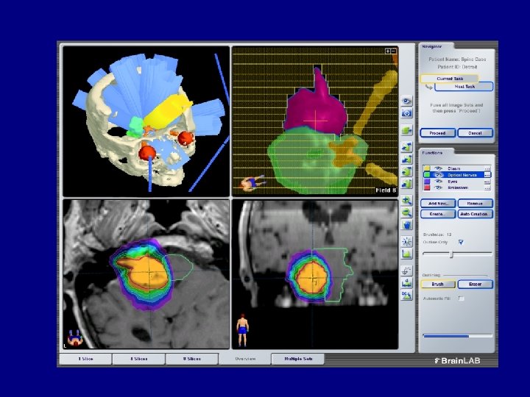Click the plus icon in Field 8 view

coord(388,51)
